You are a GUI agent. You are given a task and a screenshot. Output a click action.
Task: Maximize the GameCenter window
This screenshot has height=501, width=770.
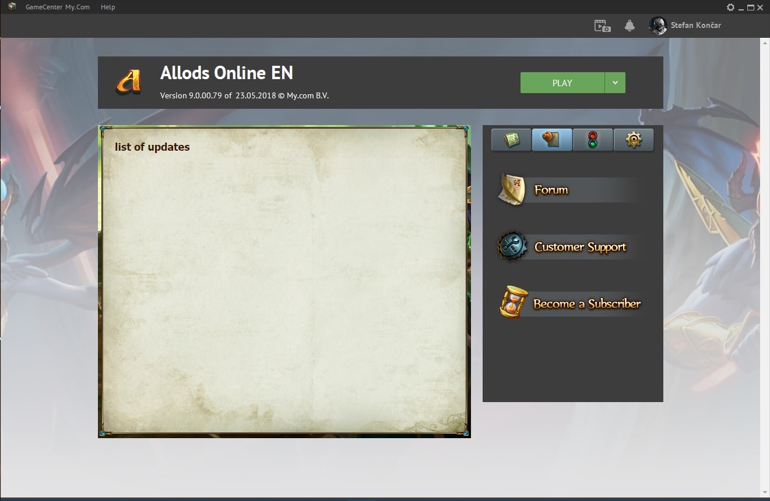pyautogui.click(x=751, y=8)
